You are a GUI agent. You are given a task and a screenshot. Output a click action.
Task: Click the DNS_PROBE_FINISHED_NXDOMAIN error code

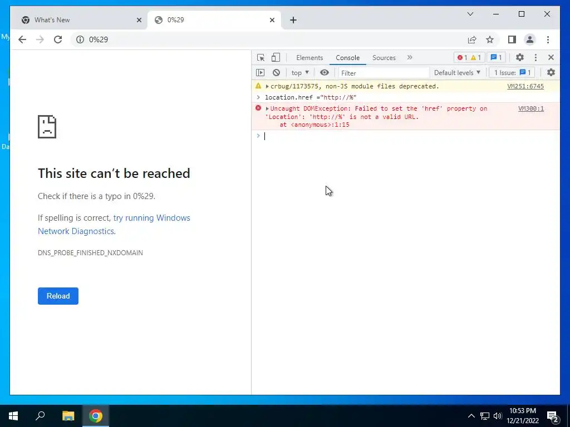point(90,253)
